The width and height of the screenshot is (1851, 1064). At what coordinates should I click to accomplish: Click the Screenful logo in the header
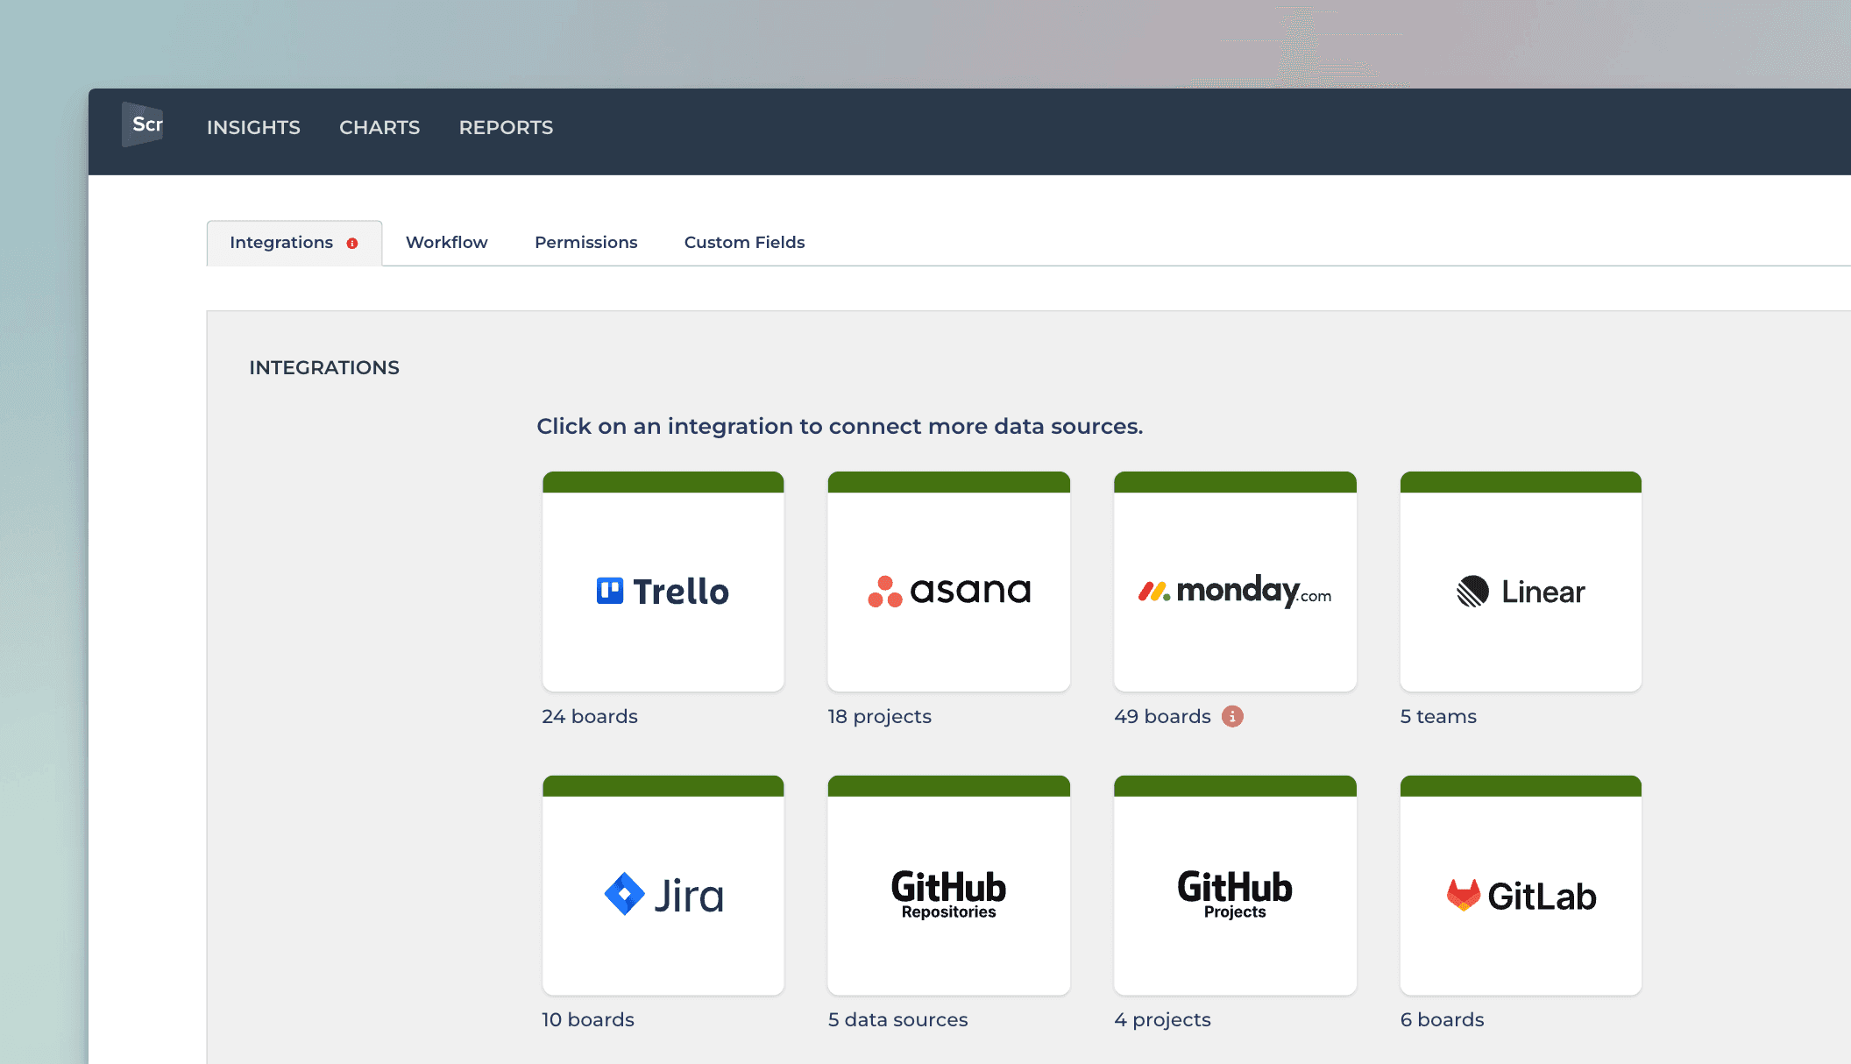point(143,124)
